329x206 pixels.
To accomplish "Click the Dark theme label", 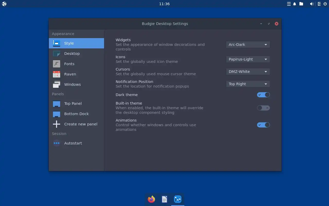I will click(x=127, y=95).
